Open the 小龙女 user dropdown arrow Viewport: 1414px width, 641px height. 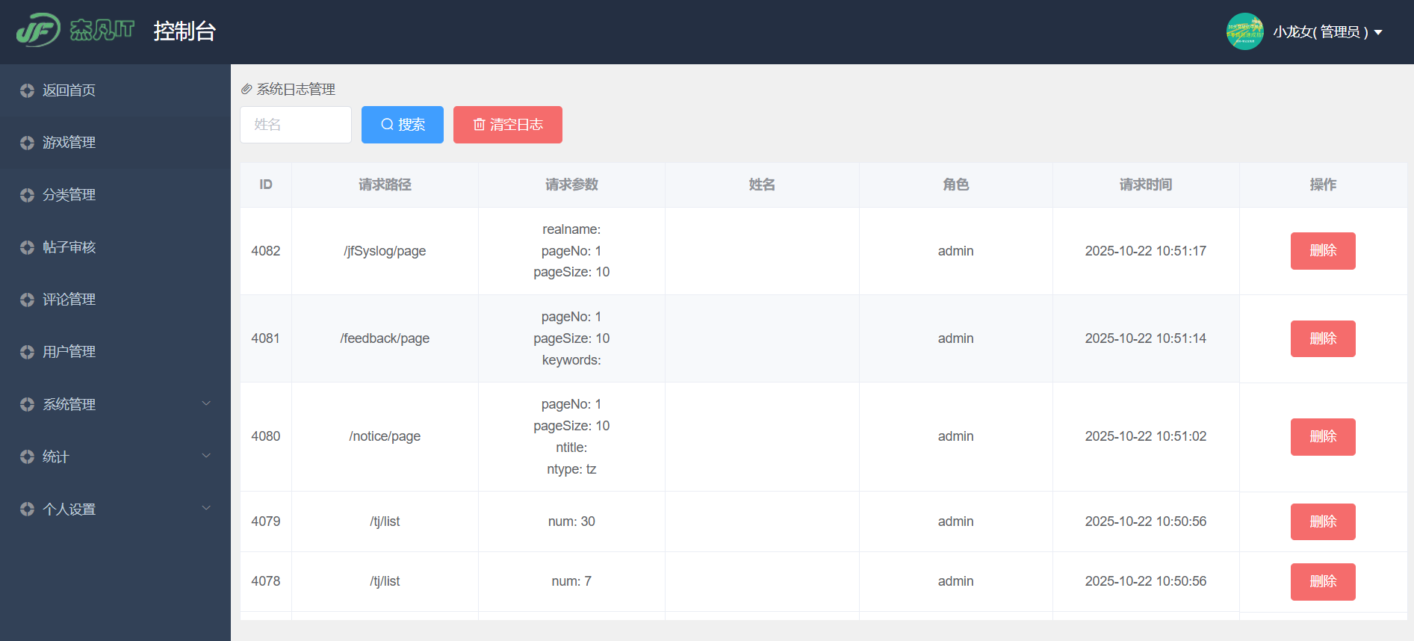click(1378, 32)
